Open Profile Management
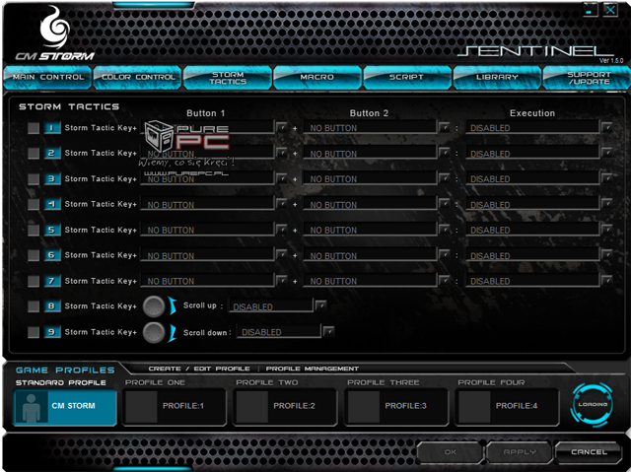This screenshot has width=631, height=472. tap(313, 369)
